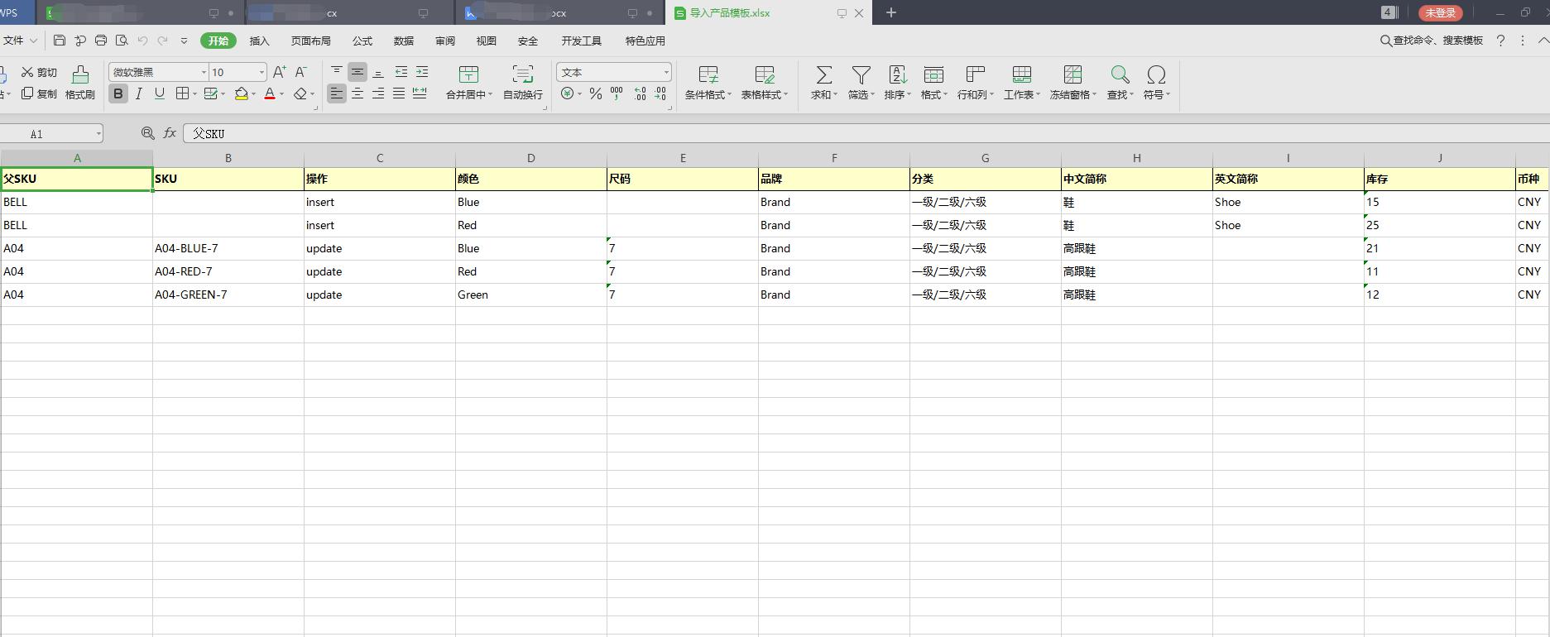Switch to the Insert (插入) ribbon tab

click(259, 41)
